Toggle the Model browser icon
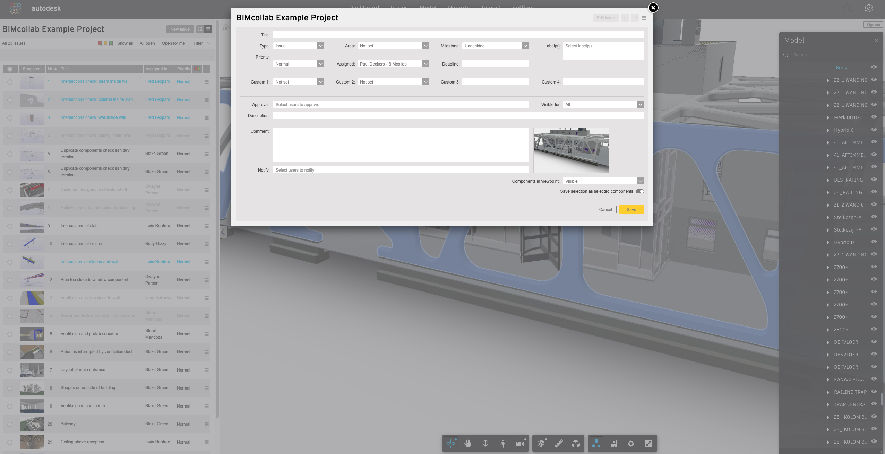This screenshot has width=885, height=454. (596, 443)
